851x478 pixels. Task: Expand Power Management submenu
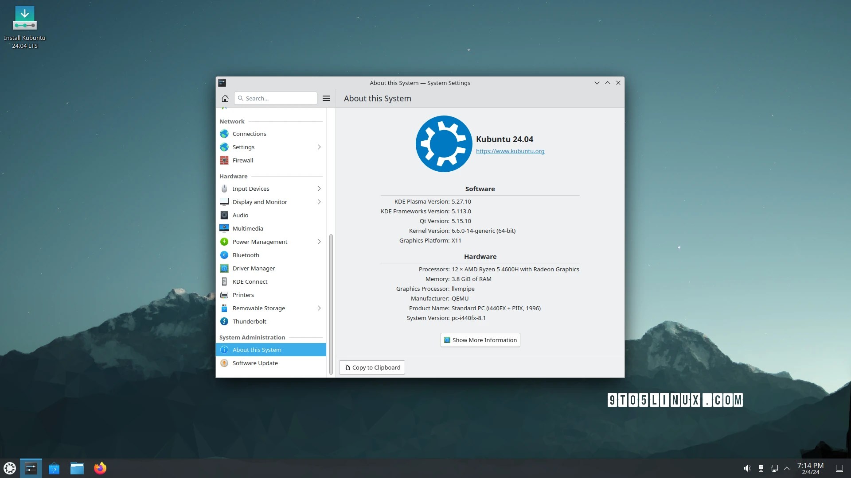(x=319, y=241)
